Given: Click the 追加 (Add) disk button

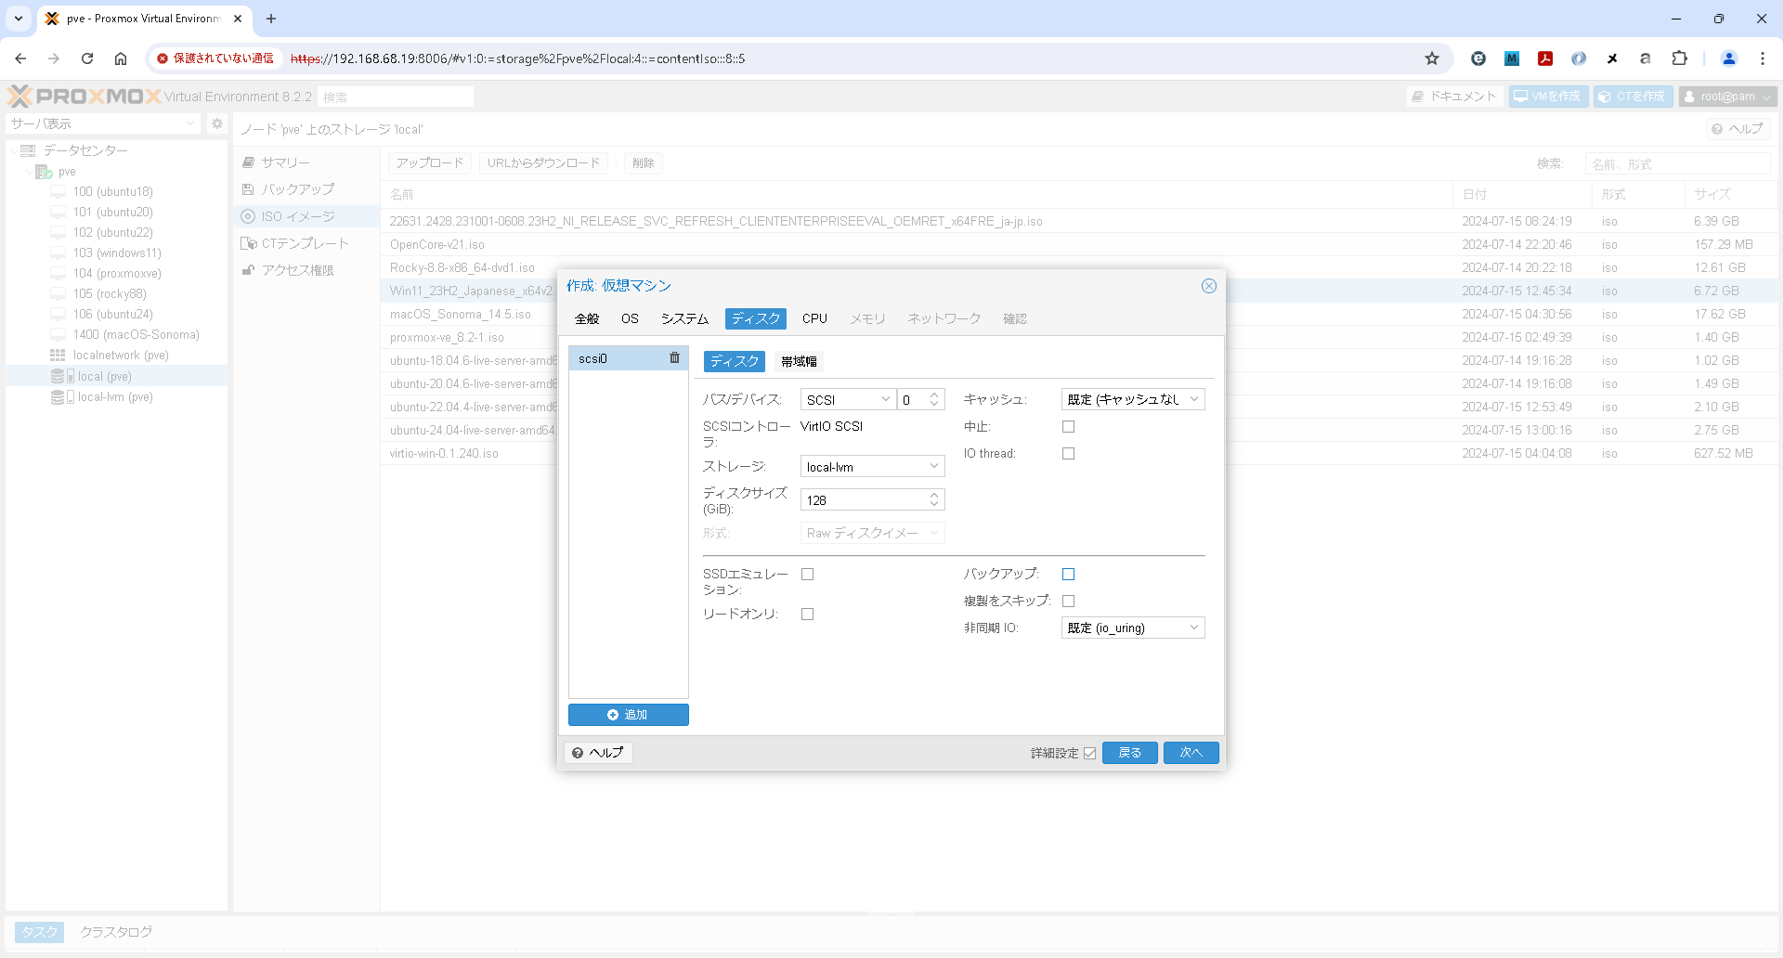Looking at the screenshot, I should 628,715.
